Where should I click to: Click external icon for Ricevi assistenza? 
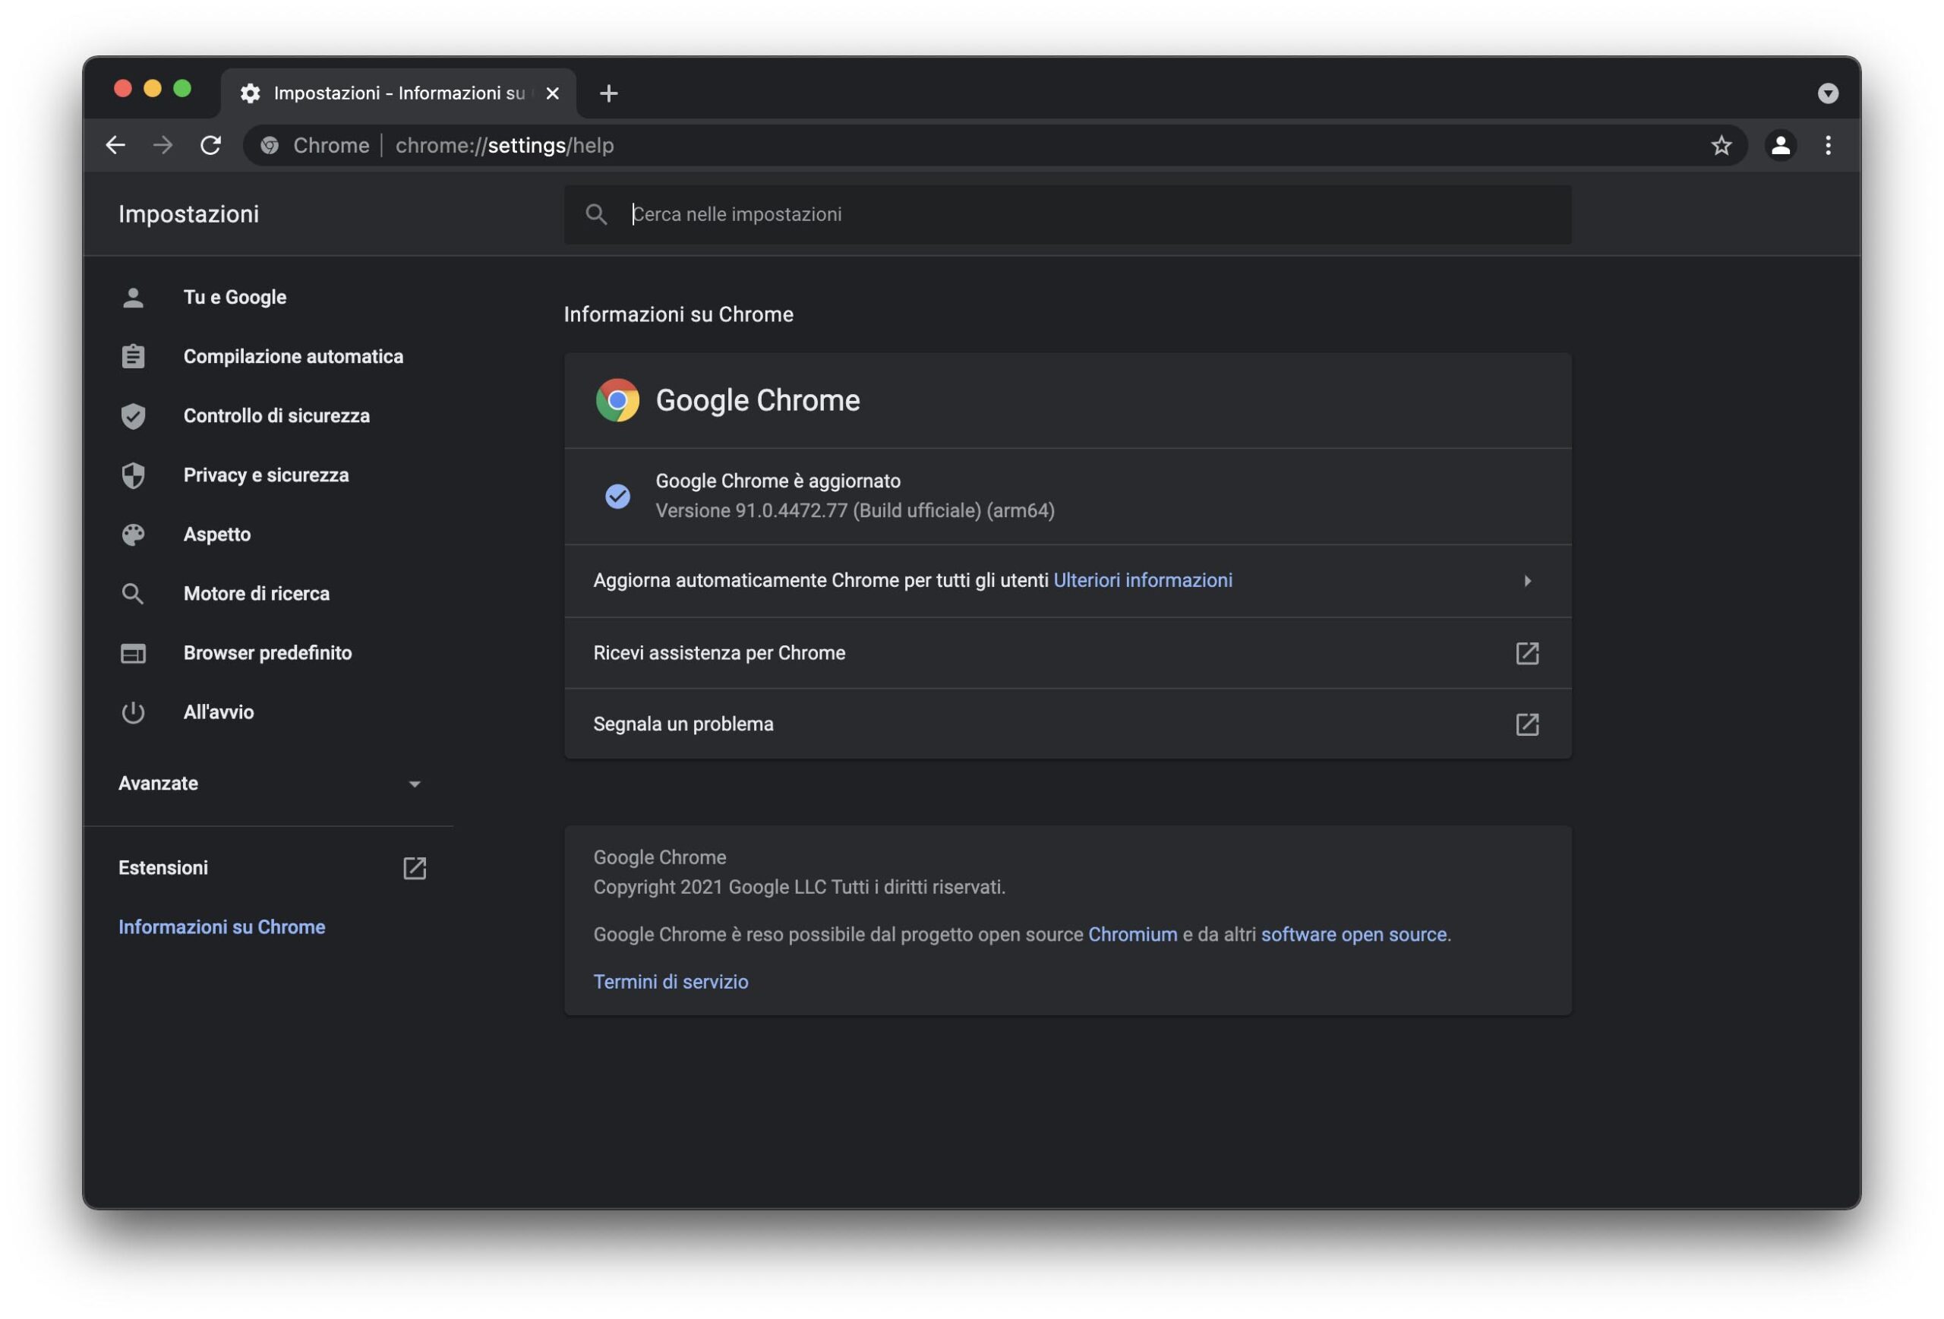point(1526,653)
